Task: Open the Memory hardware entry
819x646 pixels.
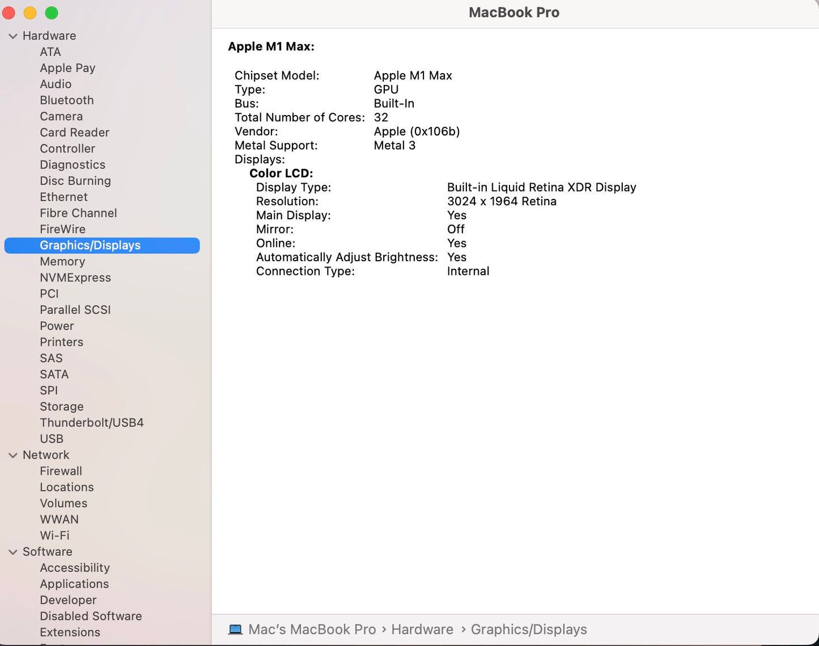Action: point(62,262)
